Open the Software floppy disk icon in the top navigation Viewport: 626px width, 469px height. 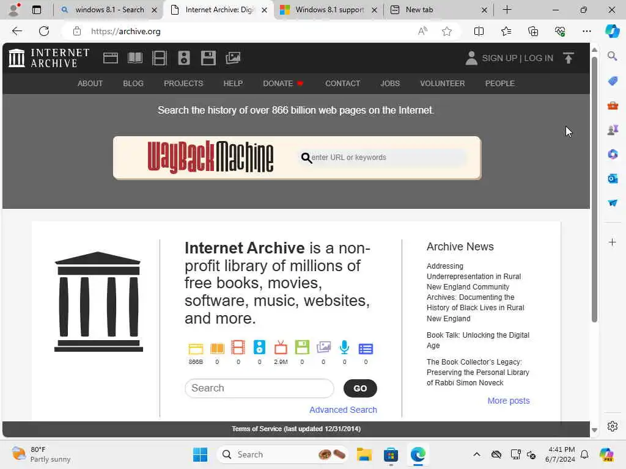click(208, 58)
